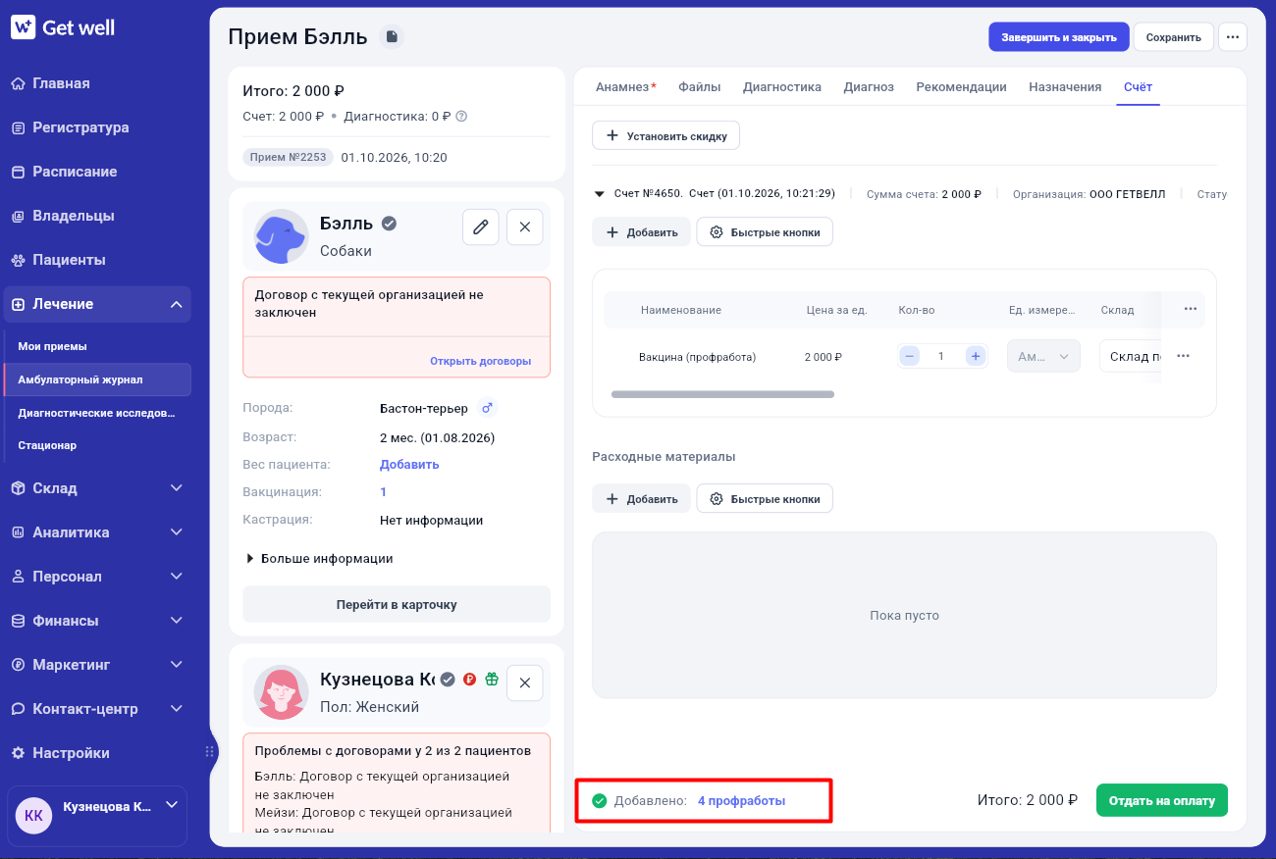Open the three-dot menu next to Сохранить
The height and width of the screenshot is (859, 1276).
(x=1233, y=37)
